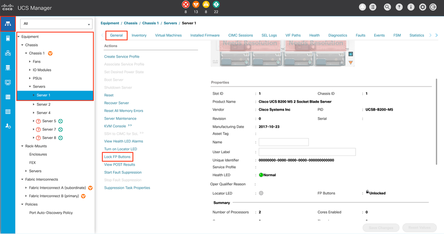Expand the Fans tree node
This screenshot has width=444, height=234.
point(30,62)
